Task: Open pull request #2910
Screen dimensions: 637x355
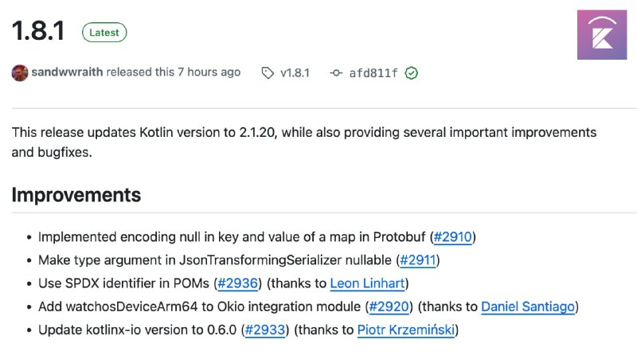Action: coord(452,237)
